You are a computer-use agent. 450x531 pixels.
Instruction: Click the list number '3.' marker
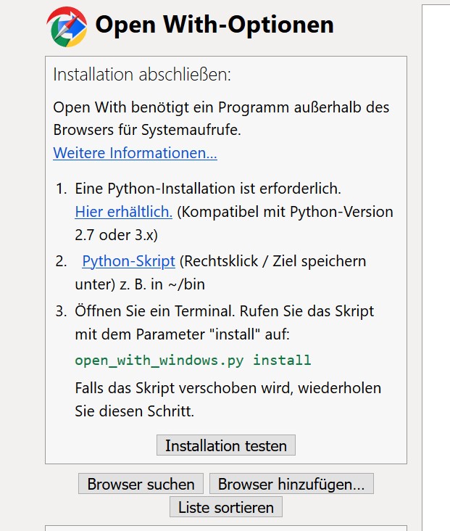pos(62,311)
